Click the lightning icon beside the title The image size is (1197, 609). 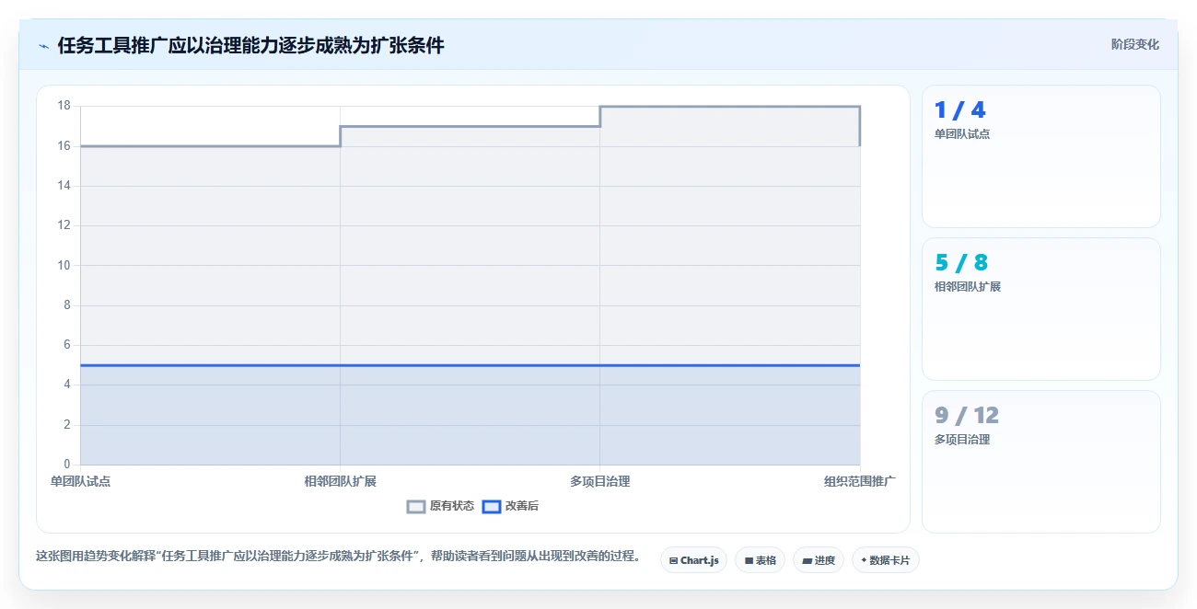(43, 45)
